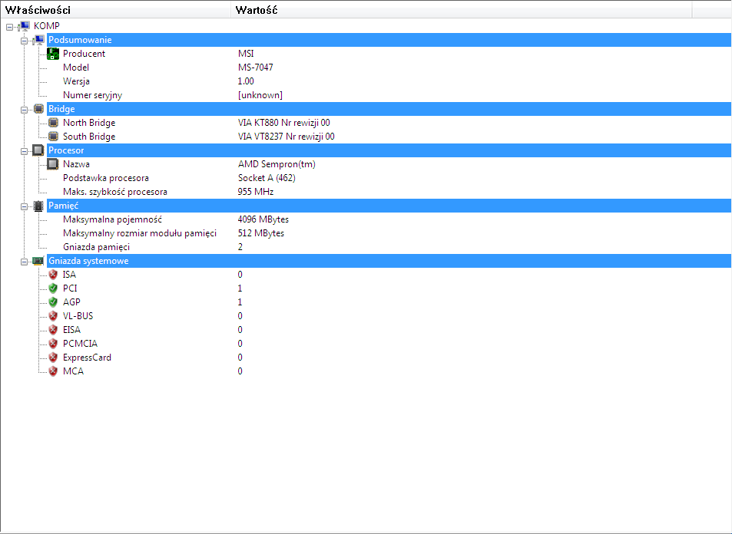Viewport: 732px width, 534px height.
Task: Select the ExpressCard row label
Action: [87, 358]
